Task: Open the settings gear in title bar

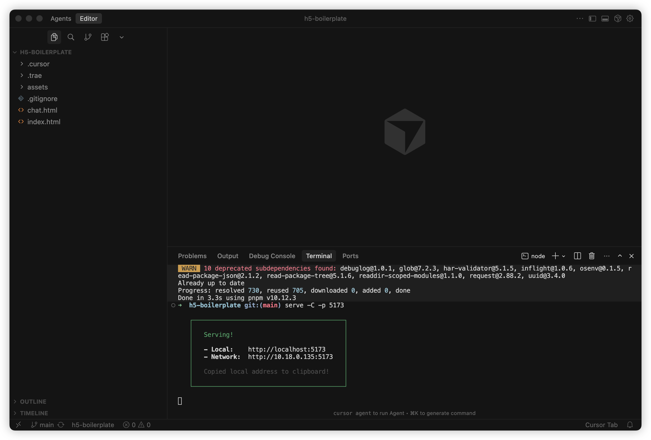Action: [630, 18]
